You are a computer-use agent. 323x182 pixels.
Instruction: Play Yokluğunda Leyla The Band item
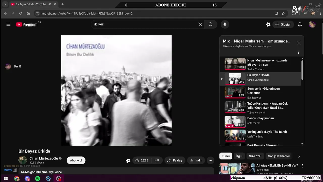[260, 135]
